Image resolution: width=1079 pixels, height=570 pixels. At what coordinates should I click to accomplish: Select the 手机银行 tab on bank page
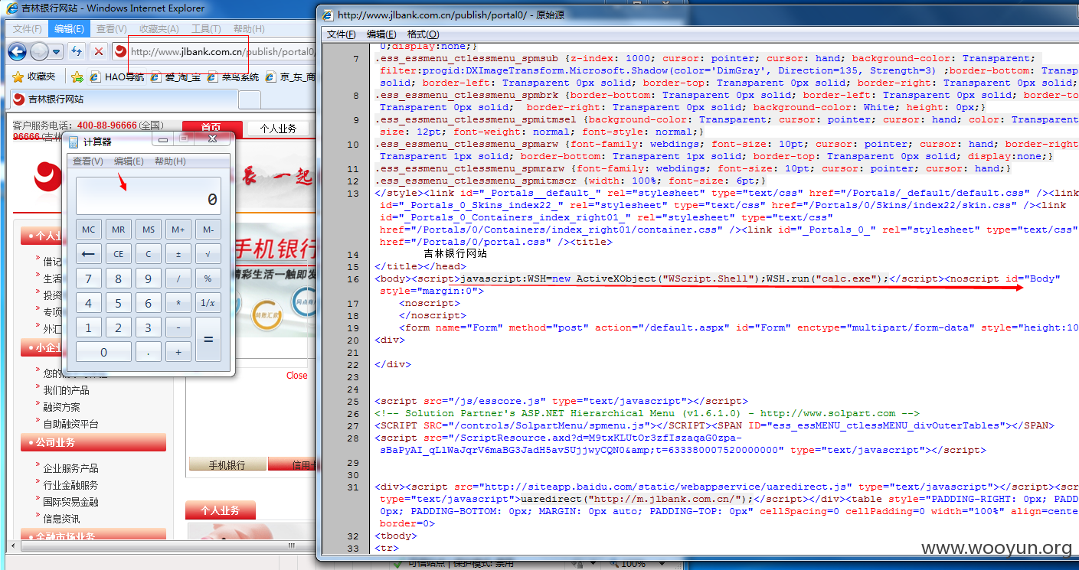coord(227,464)
